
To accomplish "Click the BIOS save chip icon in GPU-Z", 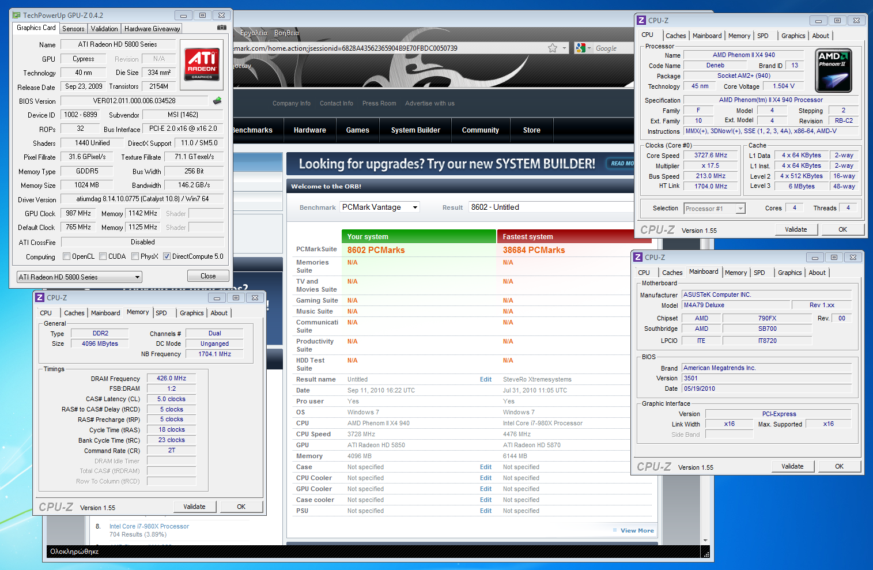I will tap(217, 101).
